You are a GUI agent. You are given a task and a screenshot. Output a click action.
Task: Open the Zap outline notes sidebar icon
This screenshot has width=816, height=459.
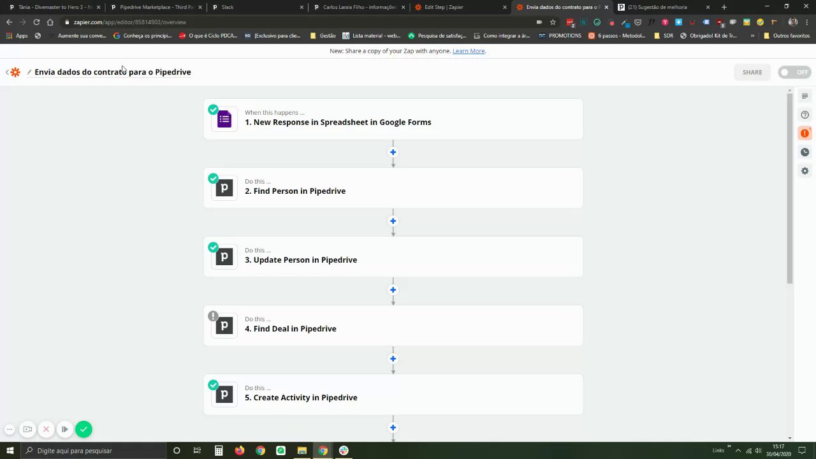tap(805, 96)
